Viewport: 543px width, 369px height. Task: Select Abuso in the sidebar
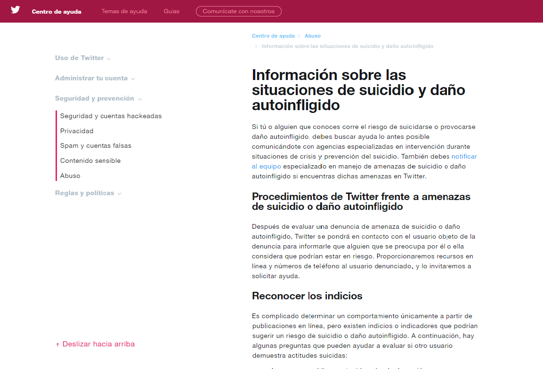point(70,176)
